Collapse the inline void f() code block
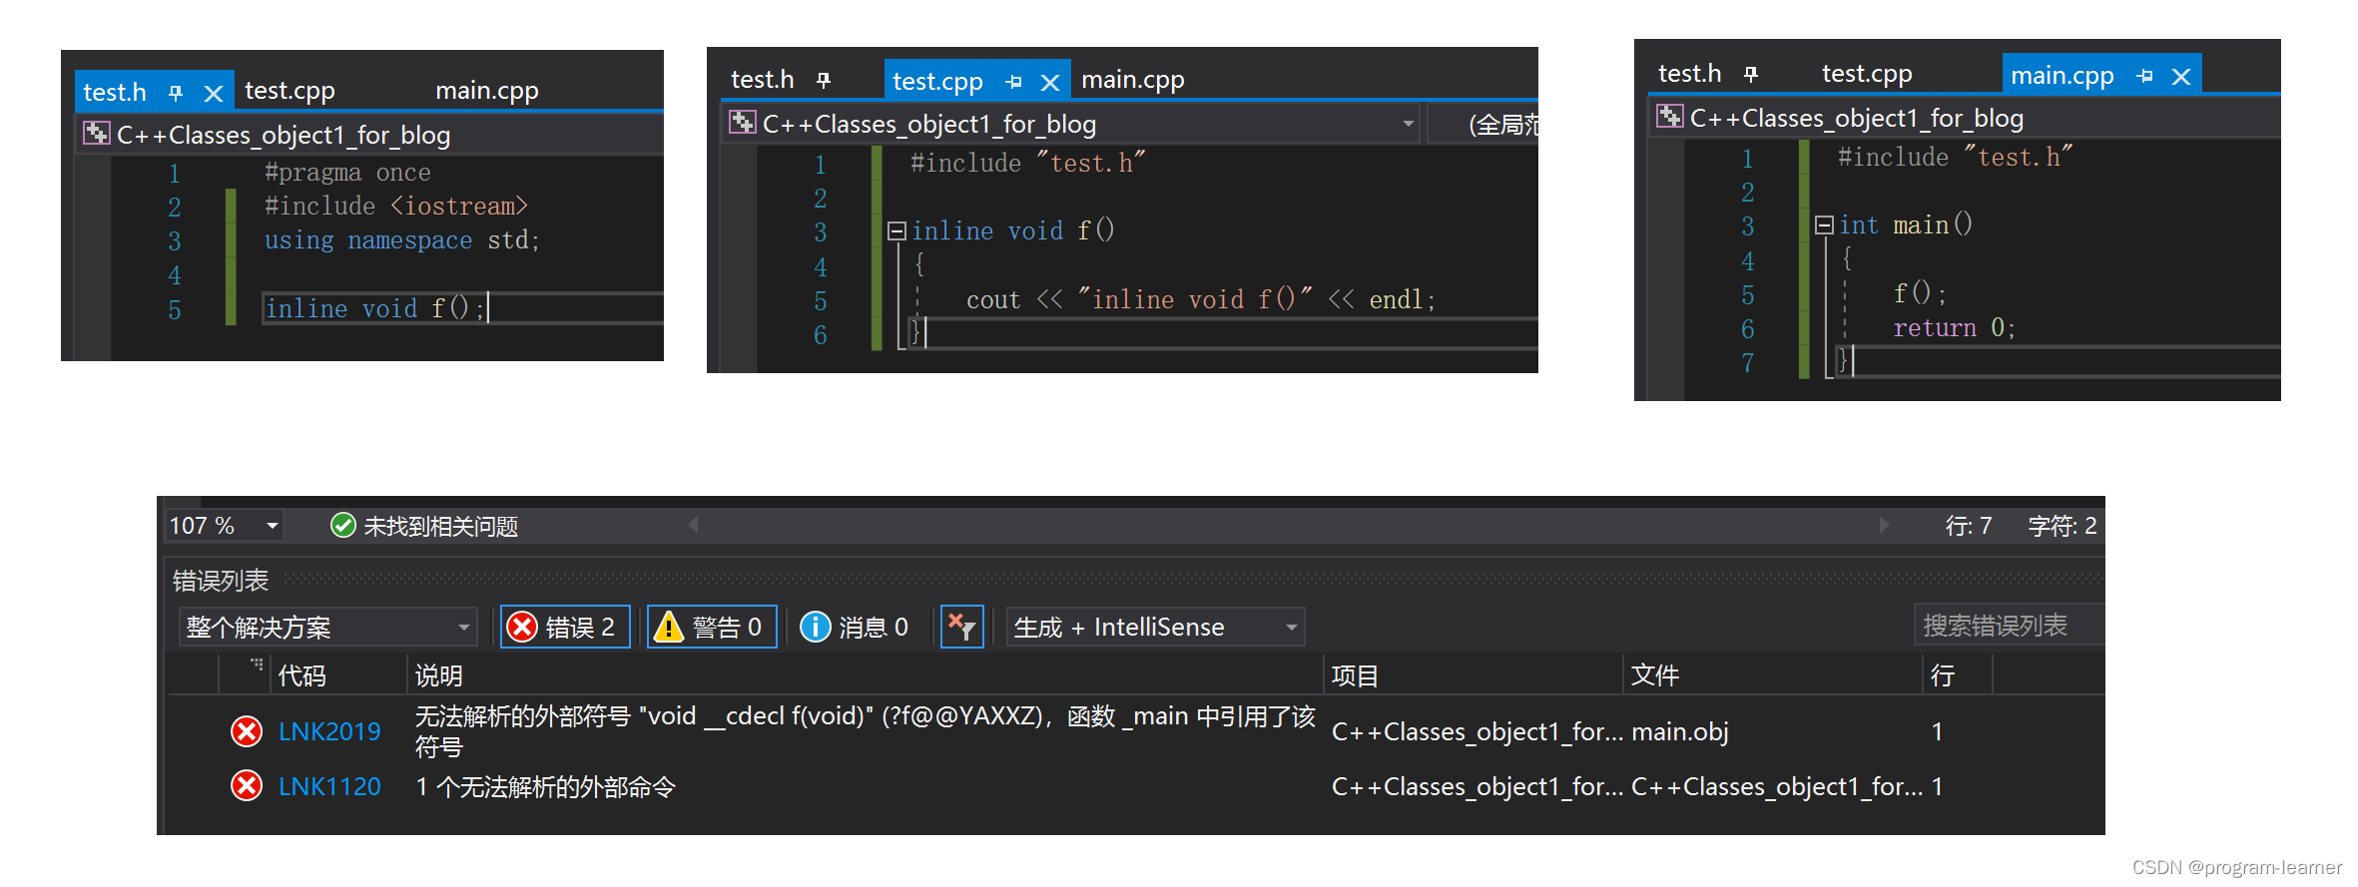2358x887 pixels. [x=896, y=231]
